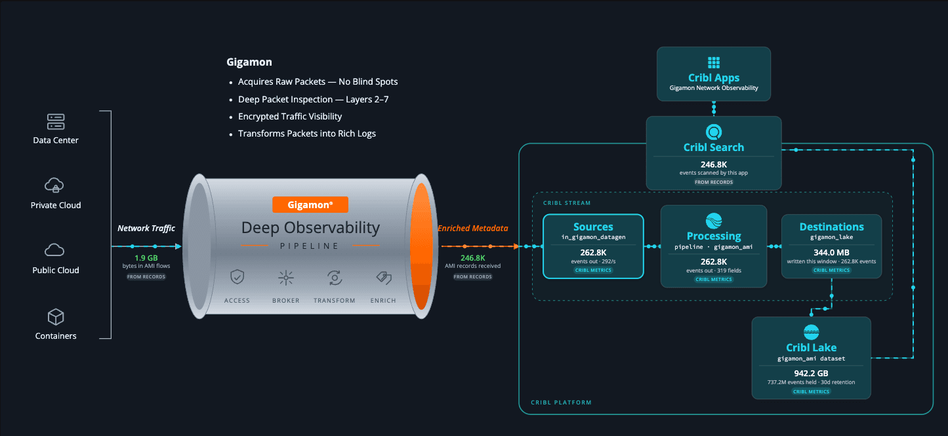Click the Processing wave icon

(x=714, y=221)
